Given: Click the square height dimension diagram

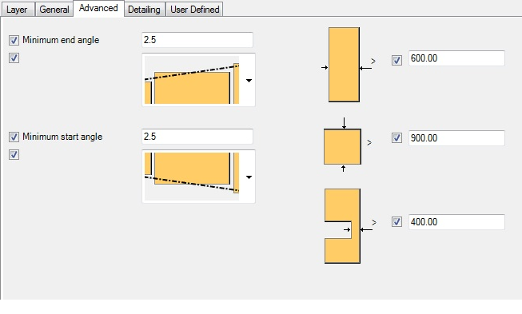Looking at the screenshot, I should (x=343, y=145).
